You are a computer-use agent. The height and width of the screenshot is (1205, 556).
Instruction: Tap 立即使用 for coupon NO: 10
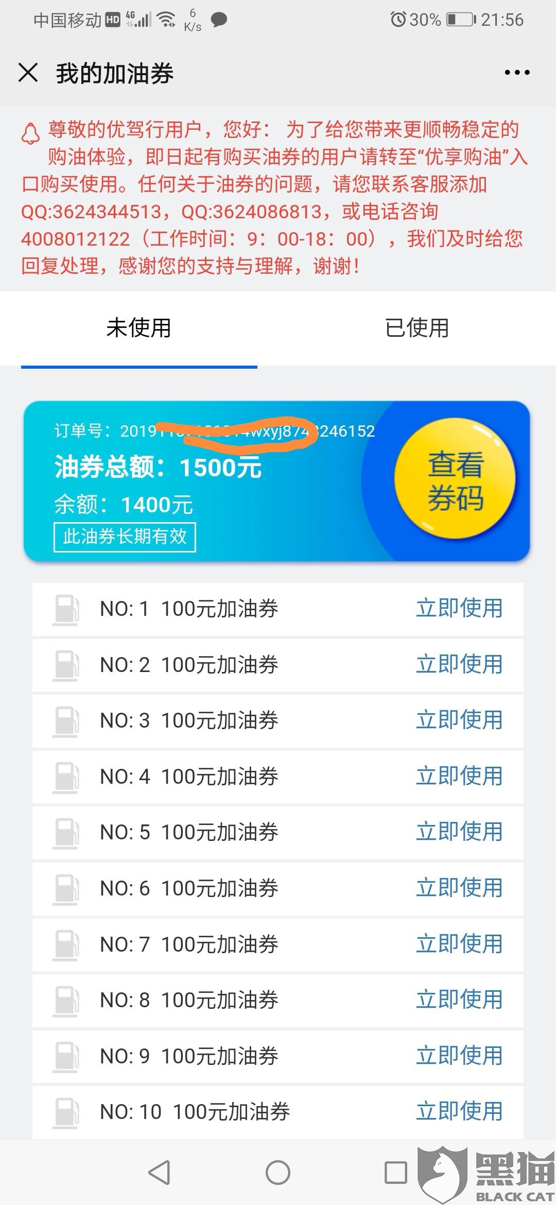(x=459, y=1111)
